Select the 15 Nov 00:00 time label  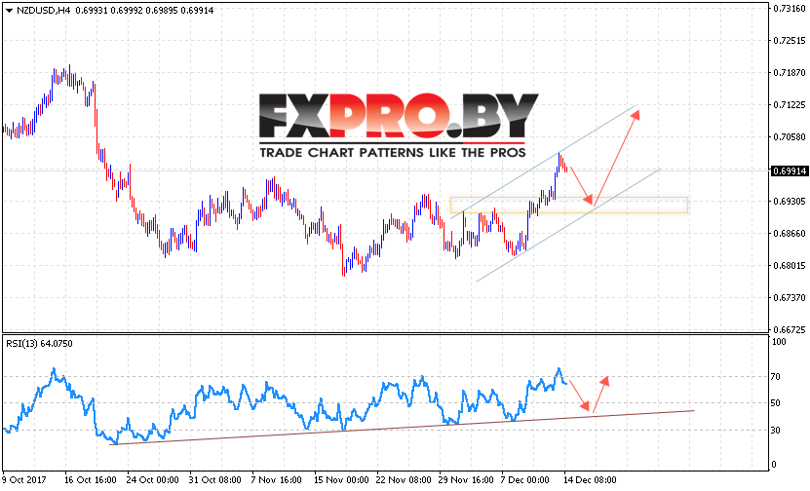(341, 480)
